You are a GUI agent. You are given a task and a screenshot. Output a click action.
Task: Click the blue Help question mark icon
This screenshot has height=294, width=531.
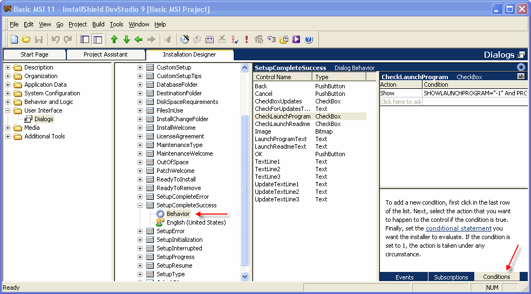coord(309,39)
